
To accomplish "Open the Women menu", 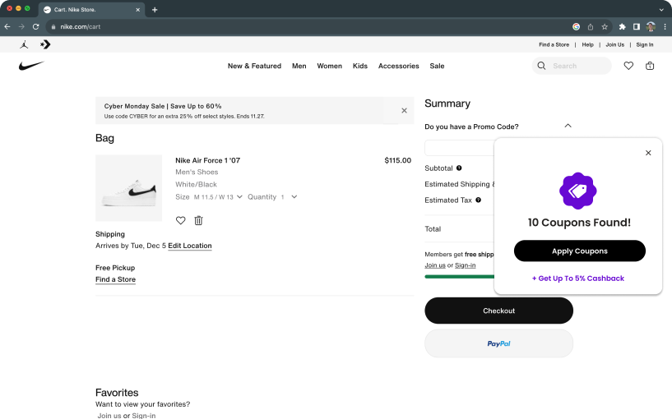I will click(330, 66).
